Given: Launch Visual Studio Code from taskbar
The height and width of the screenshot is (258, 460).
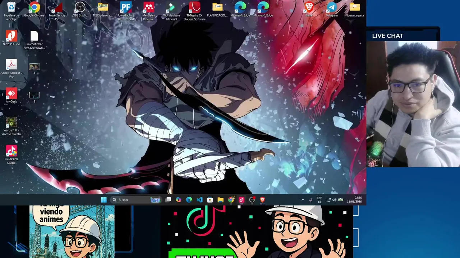Looking at the screenshot, I should point(199,200).
